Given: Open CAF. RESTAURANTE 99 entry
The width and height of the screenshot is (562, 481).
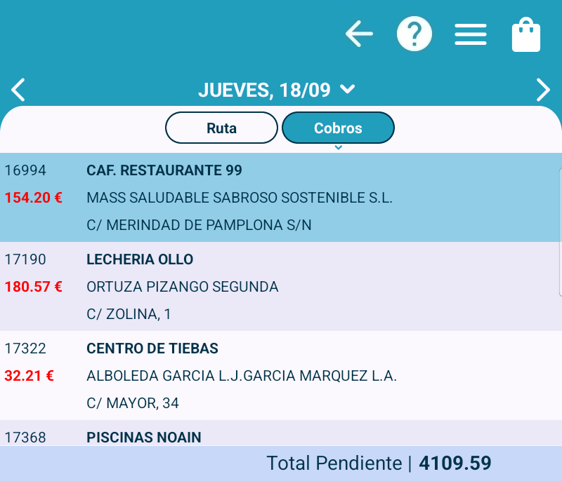Looking at the screenshot, I should pyautogui.click(x=164, y=170).
